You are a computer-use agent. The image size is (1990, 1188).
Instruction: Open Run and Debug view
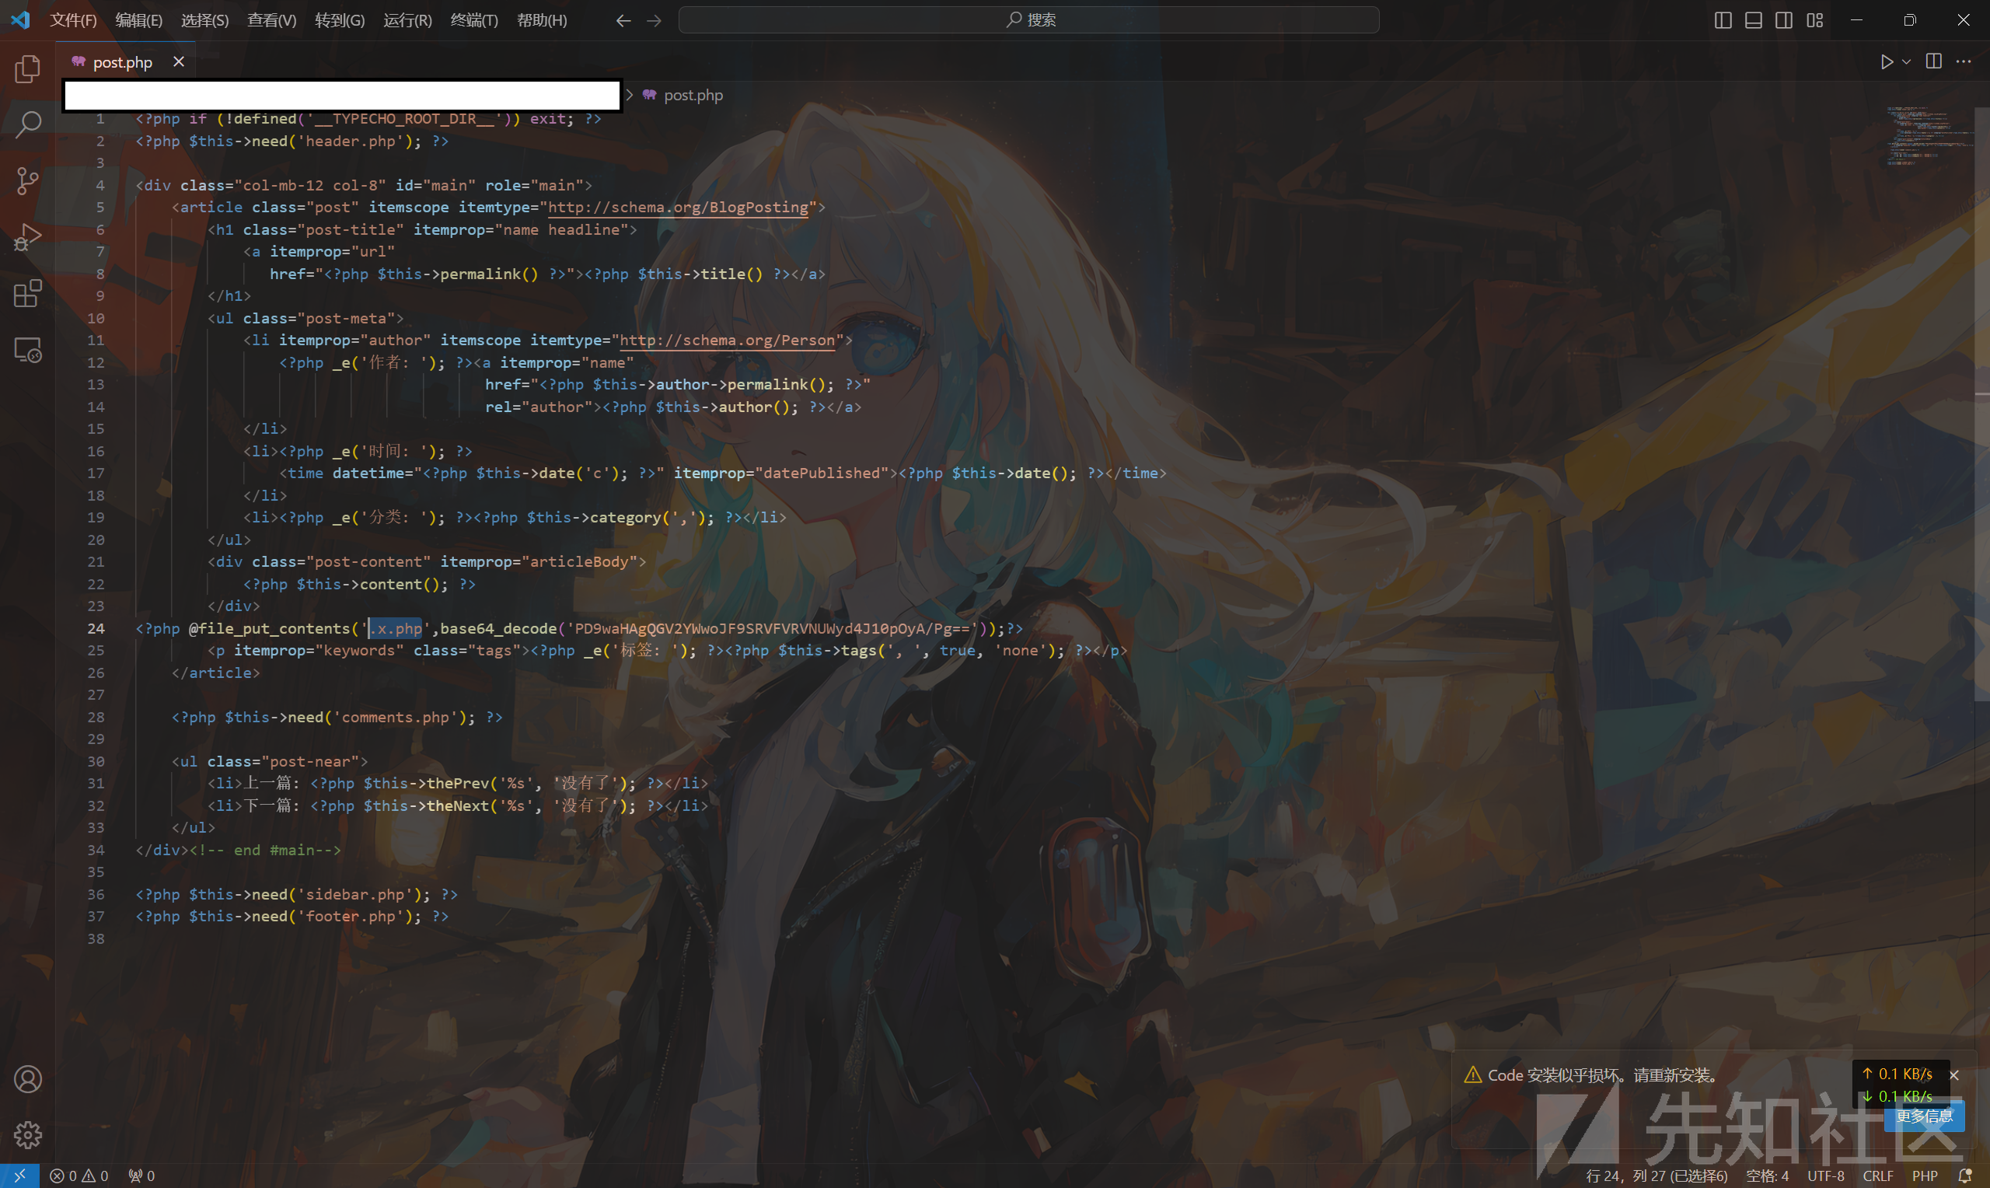(28, 238)
